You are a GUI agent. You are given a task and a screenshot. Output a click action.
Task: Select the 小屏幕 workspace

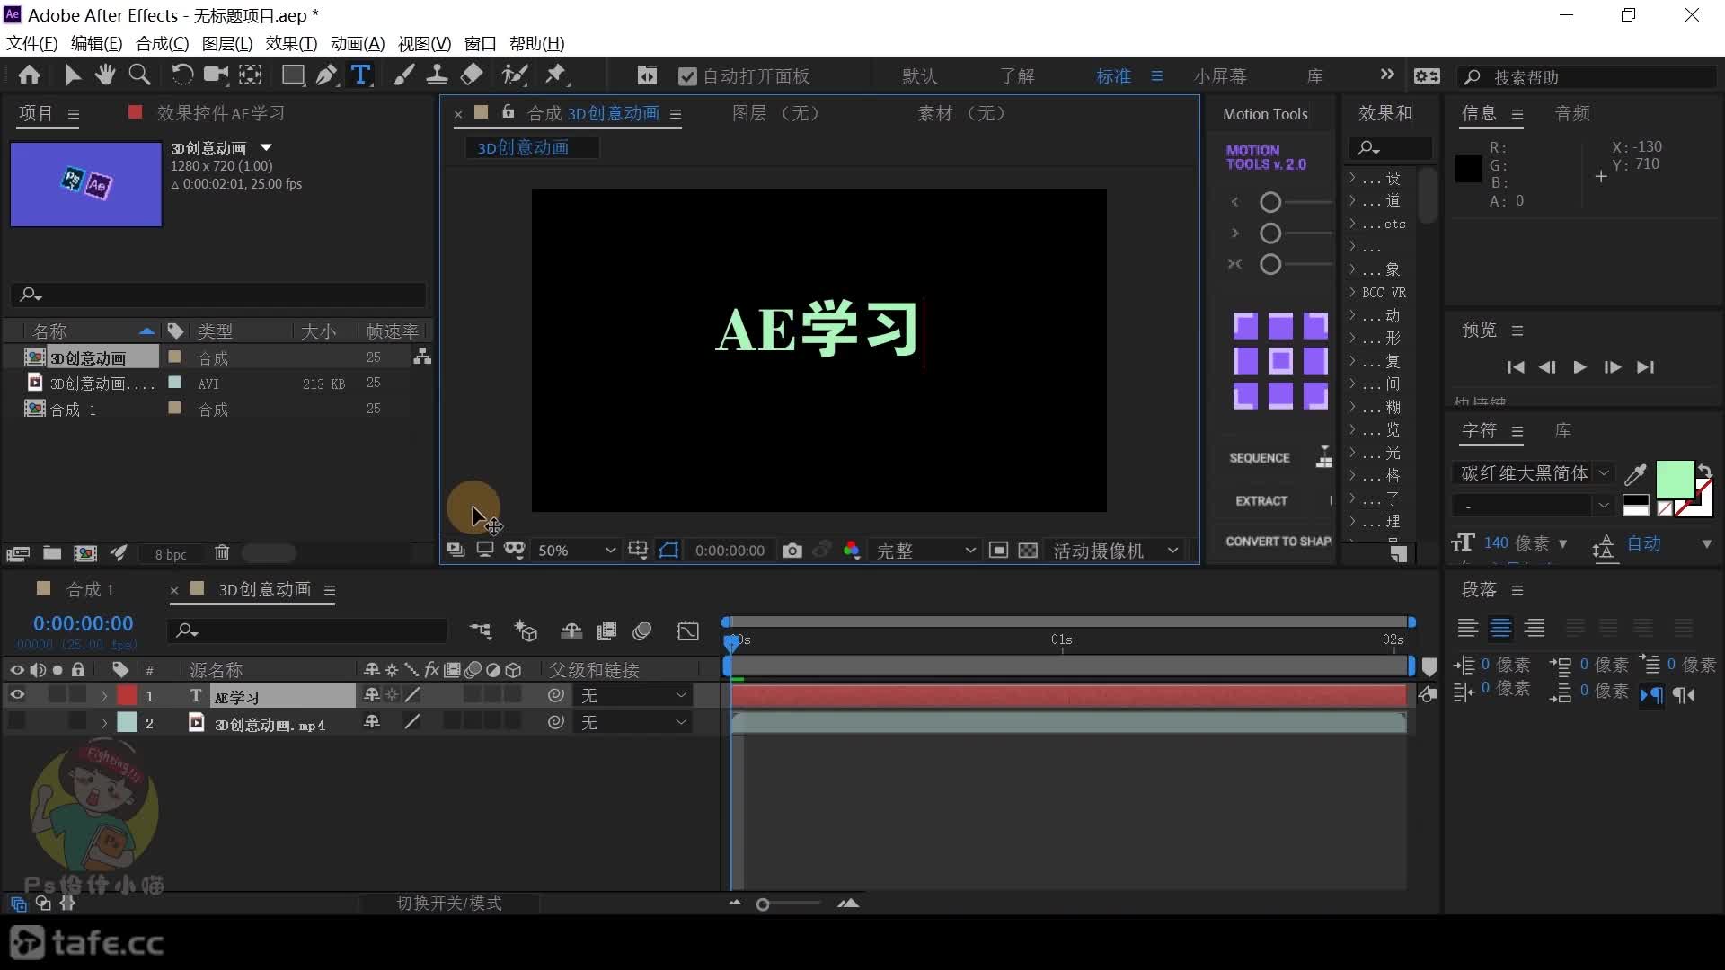(1220, 76)
